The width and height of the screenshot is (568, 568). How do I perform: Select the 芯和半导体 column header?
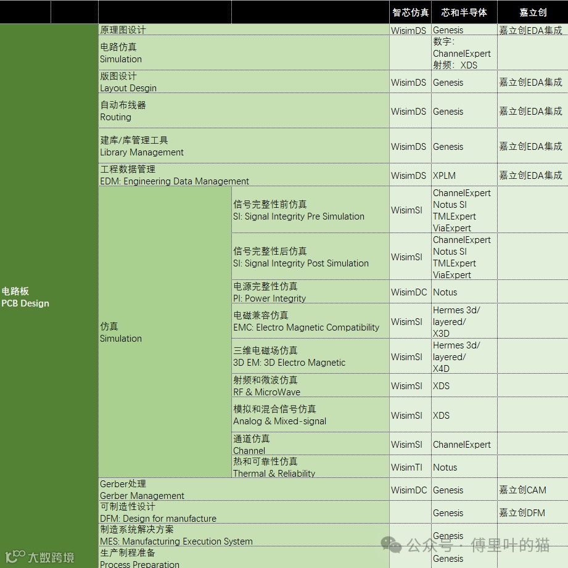tap(464, 12)
